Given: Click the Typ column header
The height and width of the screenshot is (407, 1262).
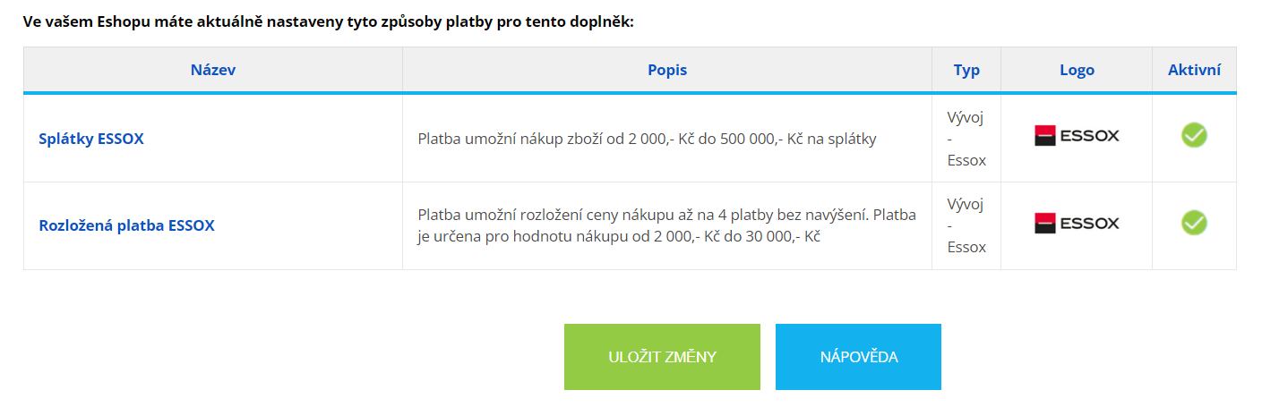Looking at the screenshot, I should pos(966,70).
